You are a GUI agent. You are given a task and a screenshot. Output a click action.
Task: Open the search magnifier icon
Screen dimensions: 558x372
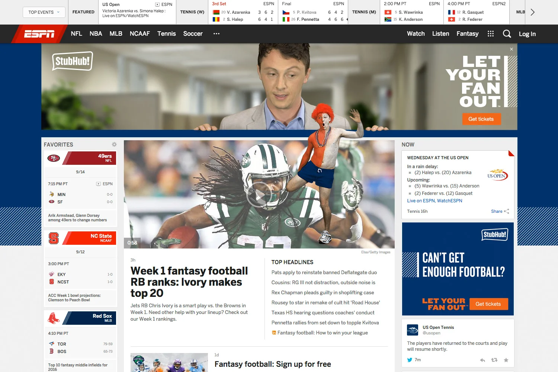[507, 34]
